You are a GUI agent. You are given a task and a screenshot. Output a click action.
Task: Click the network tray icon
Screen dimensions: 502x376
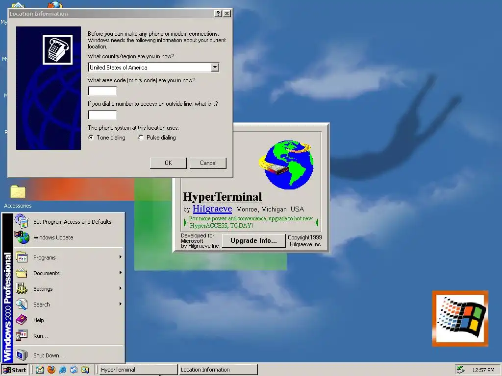[x=461, y=370]
